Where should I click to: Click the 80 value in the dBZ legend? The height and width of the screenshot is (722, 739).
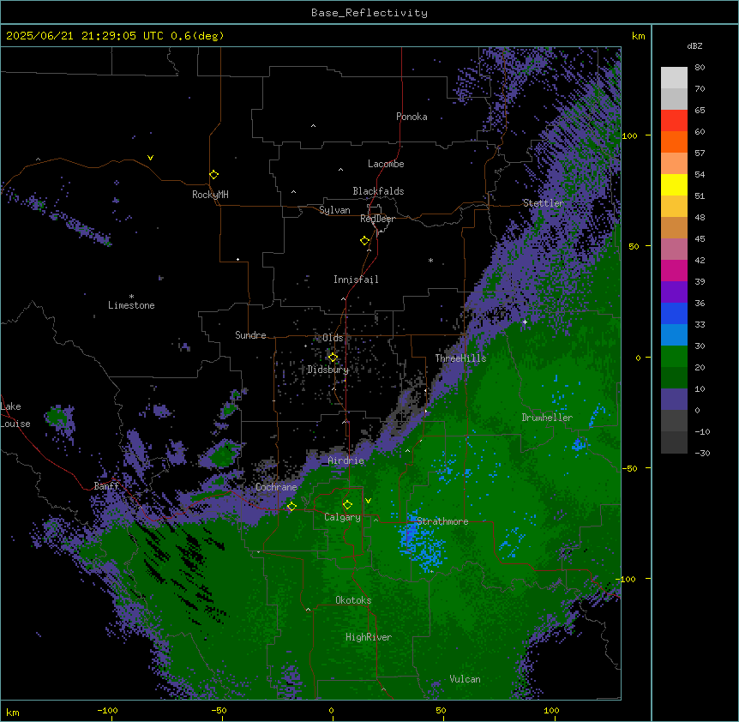point(700,68)
